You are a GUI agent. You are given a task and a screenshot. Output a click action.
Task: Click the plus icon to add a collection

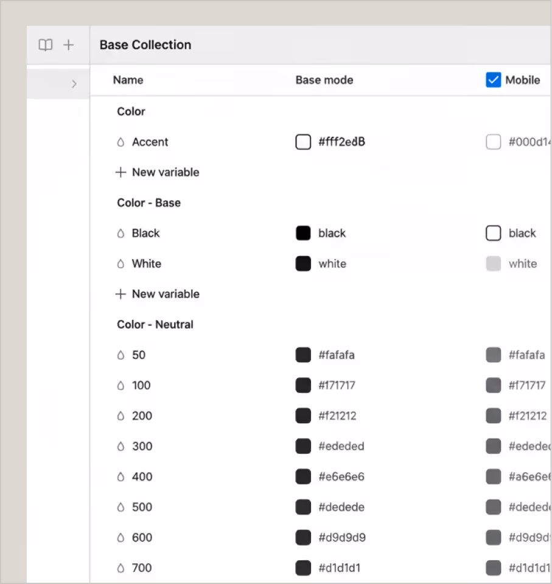68,44
